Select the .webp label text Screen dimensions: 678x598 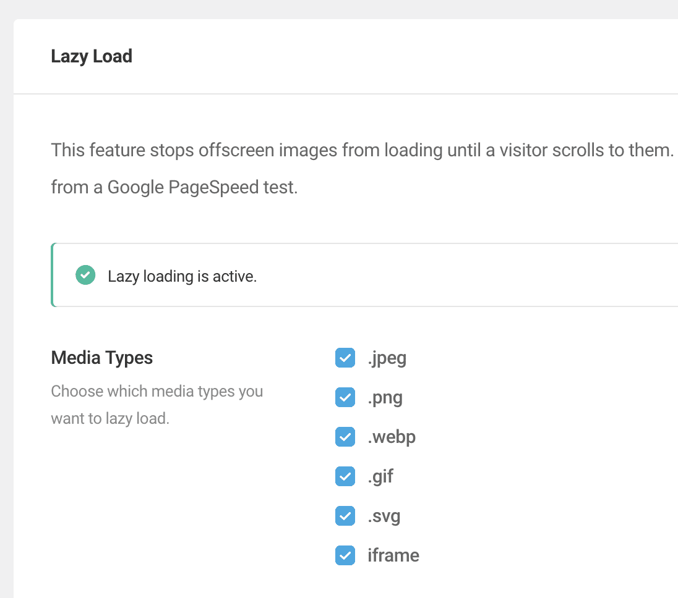click(392, 437)
